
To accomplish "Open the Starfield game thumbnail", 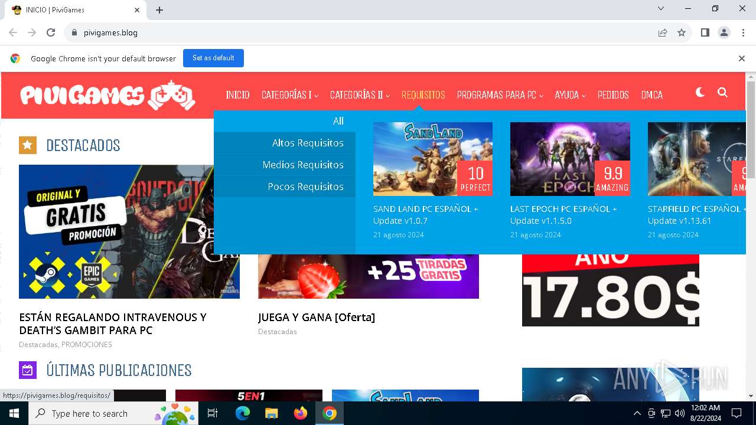I will 697,159.
